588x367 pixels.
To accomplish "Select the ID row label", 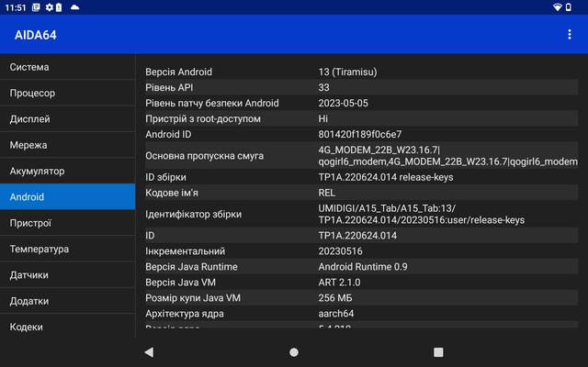I will pos(150,235).
